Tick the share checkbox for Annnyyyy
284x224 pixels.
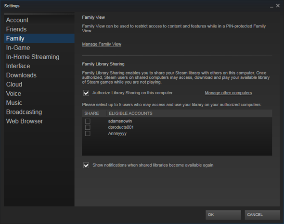pos(88,134)
